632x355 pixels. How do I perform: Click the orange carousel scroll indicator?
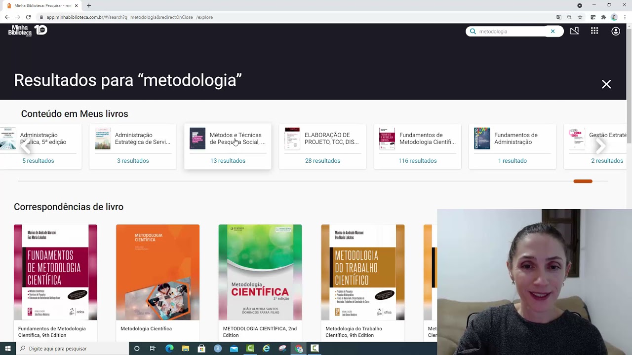583,181
